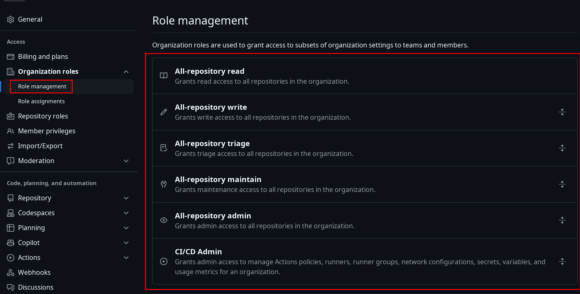Click the Repository roles badge icon
The height and width of the screenshot is (294, 580).
11,116
